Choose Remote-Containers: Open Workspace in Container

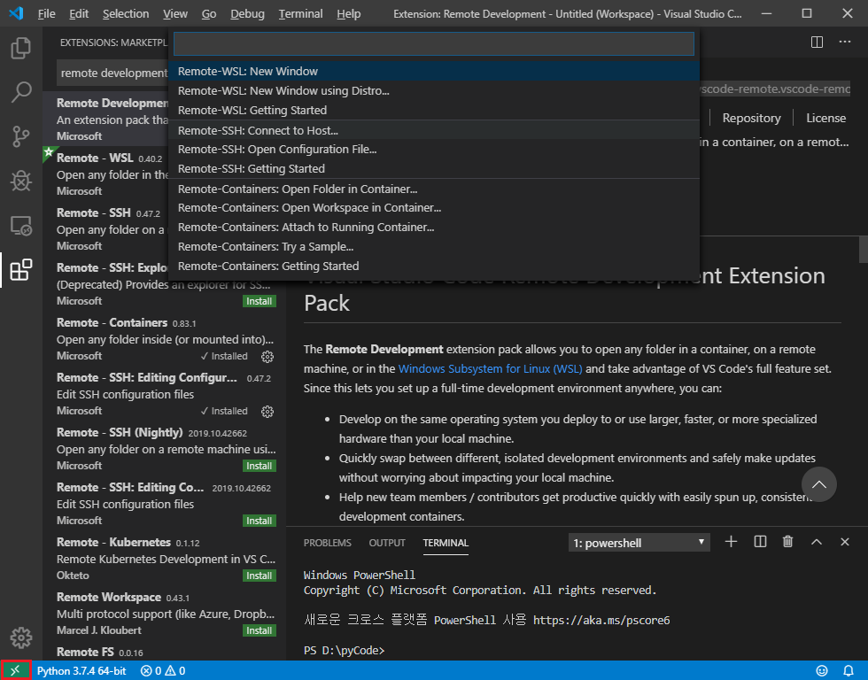(x=434, y=208)
